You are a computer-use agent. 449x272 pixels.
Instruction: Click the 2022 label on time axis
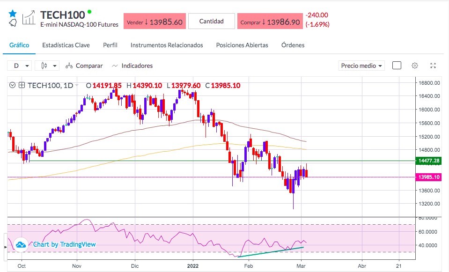193,266
